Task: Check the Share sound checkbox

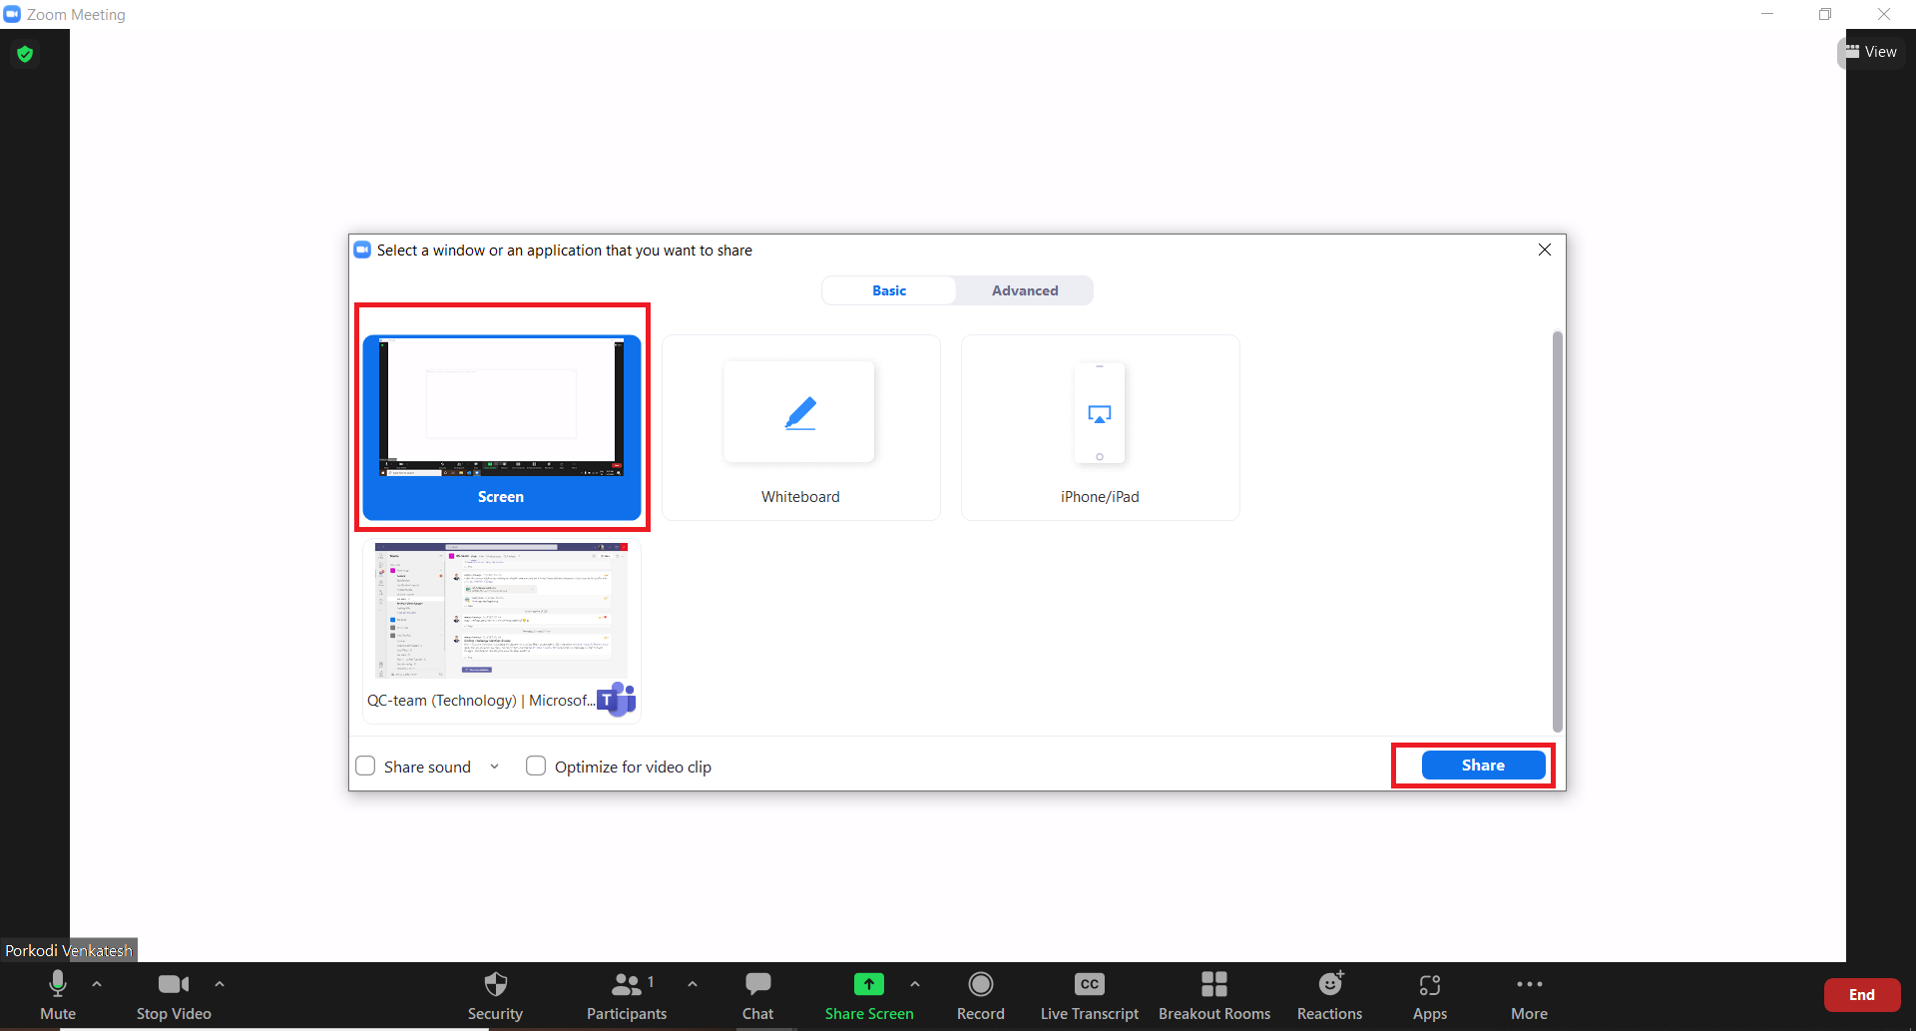Action: click(x=366, y=766)
